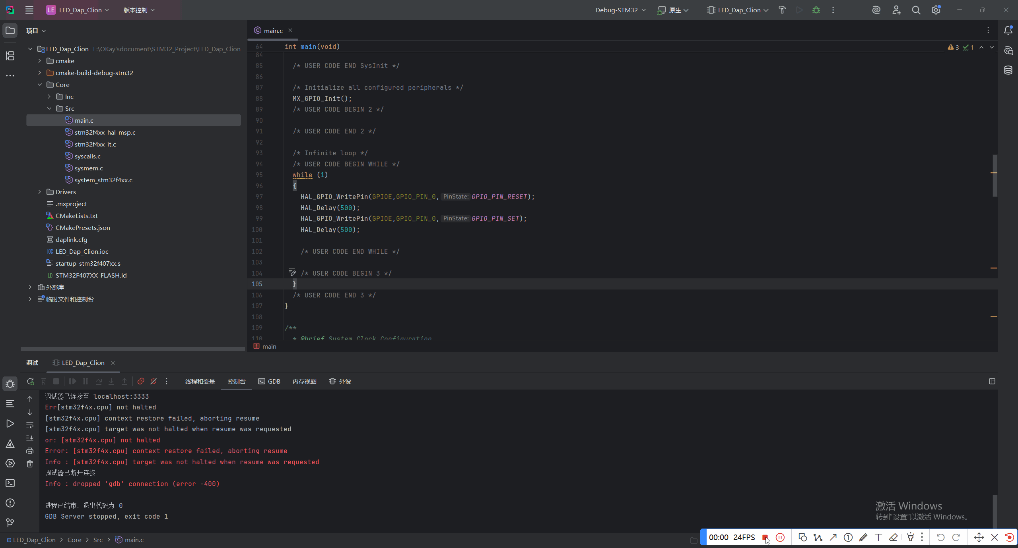Screen dimensions: 1018x548
Task: Open Services tool window icon
Action: coord(10,463)
